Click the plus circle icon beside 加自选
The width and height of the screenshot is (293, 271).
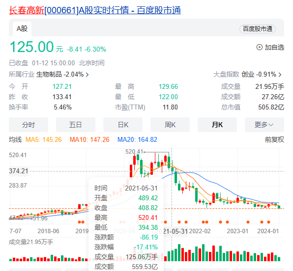pyautogui.click(x=260, y=47)
